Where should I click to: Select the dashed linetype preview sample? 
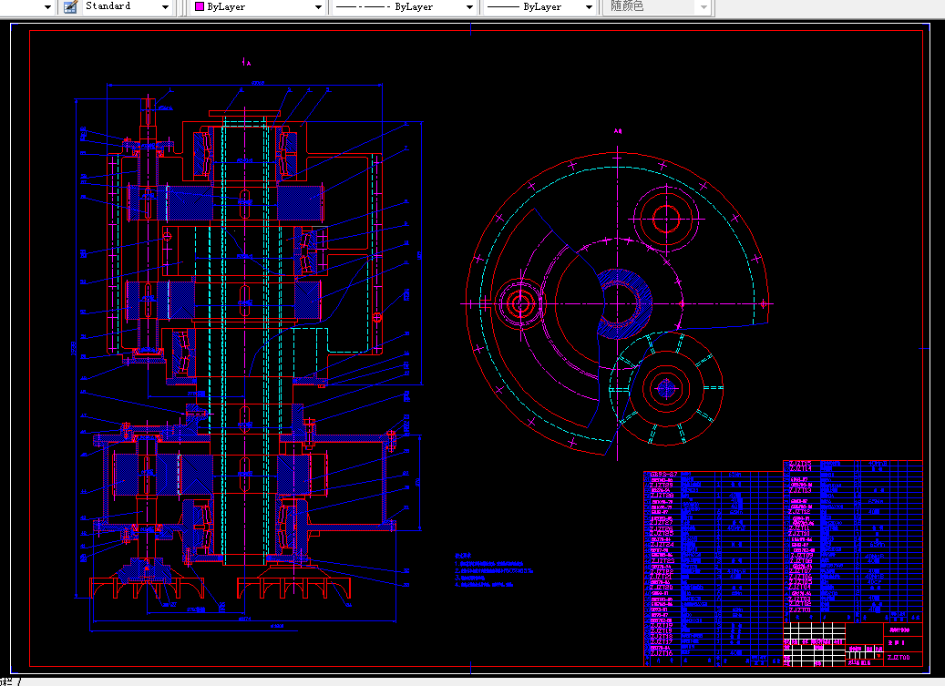(365, 7)
